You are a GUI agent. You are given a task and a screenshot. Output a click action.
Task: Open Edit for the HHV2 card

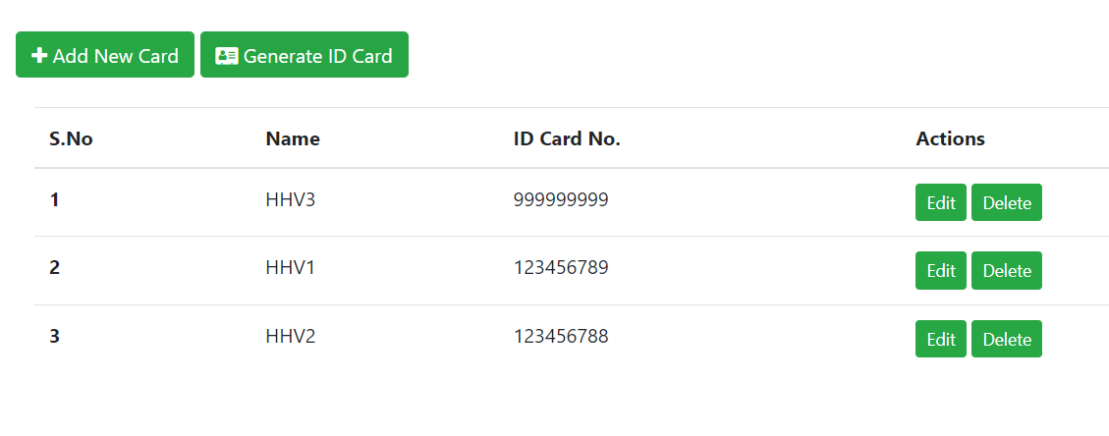[x=940, y=340]
